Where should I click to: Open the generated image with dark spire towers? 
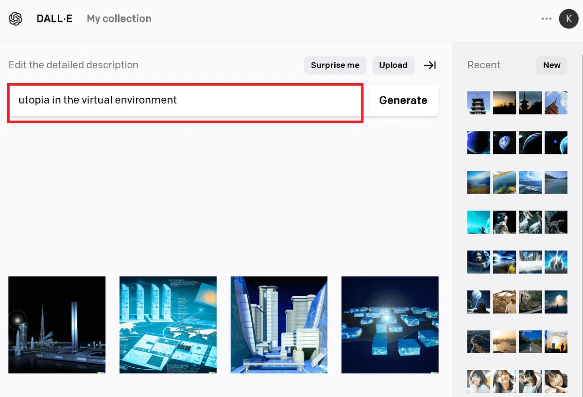57,325
